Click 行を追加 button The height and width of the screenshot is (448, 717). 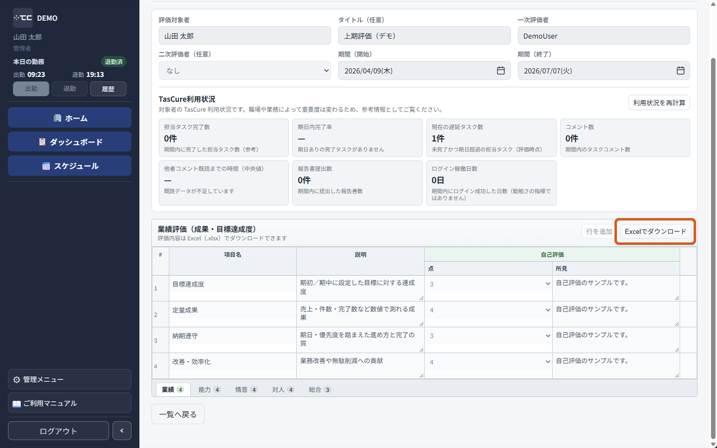(x=599, y=231)
